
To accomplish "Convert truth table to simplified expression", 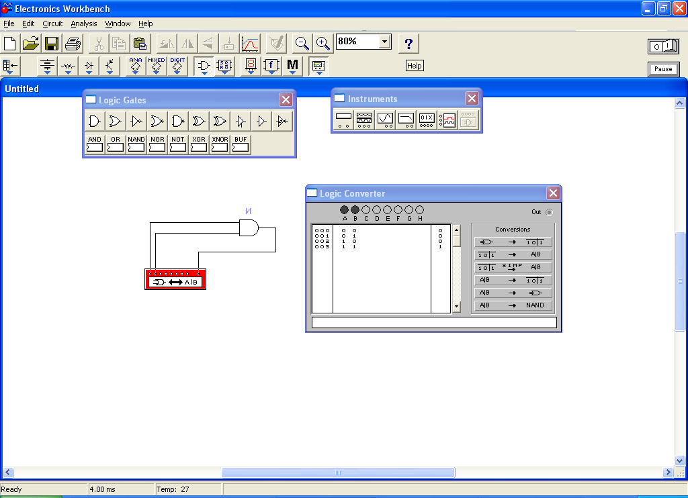I will coord(513,267).
